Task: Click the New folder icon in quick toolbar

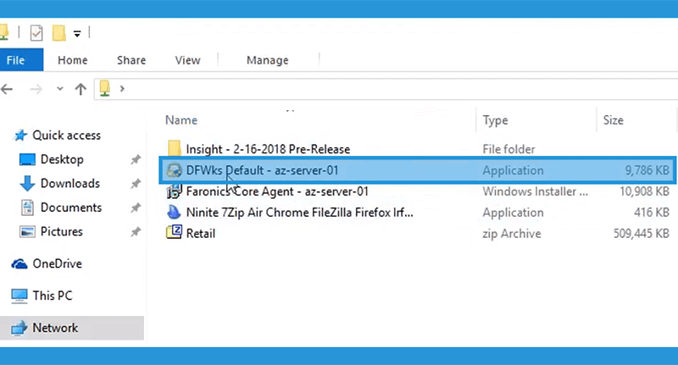Action: pos(58,32)
